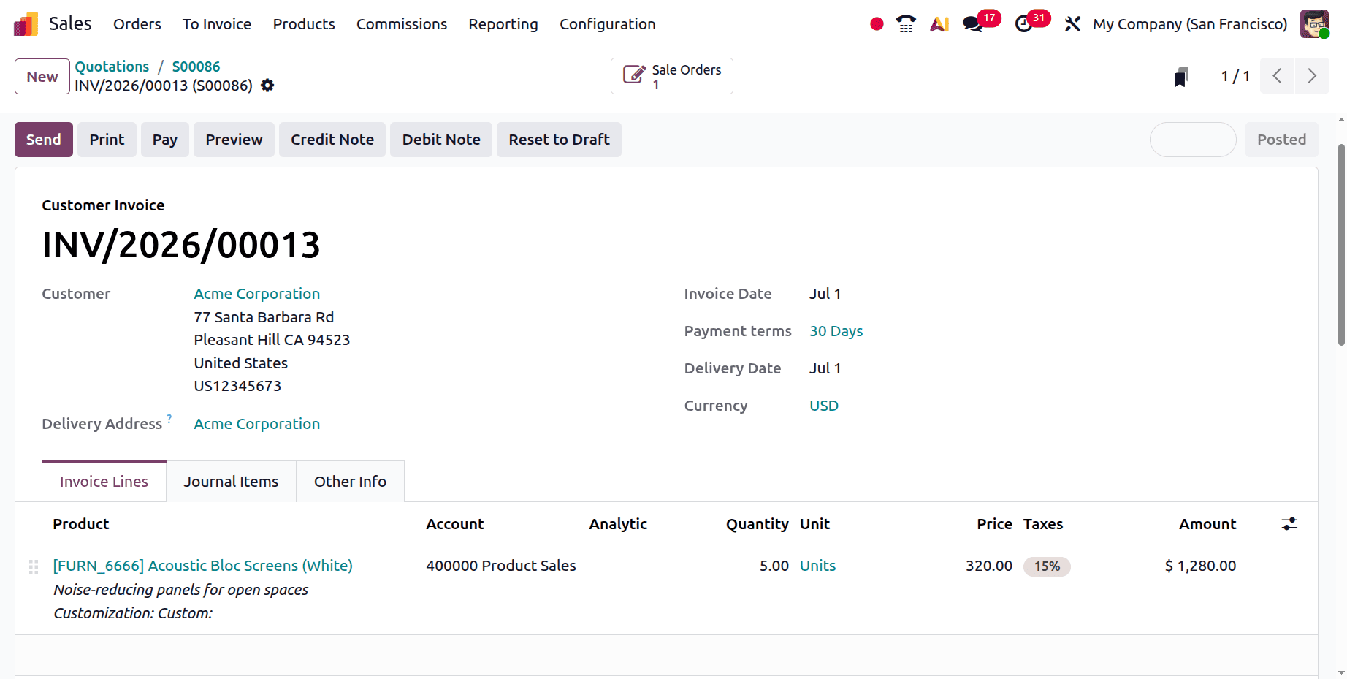The image size is (1347, 679).
Task: Click the 400000 Product Sales account cell
Action: coord(501,566)
